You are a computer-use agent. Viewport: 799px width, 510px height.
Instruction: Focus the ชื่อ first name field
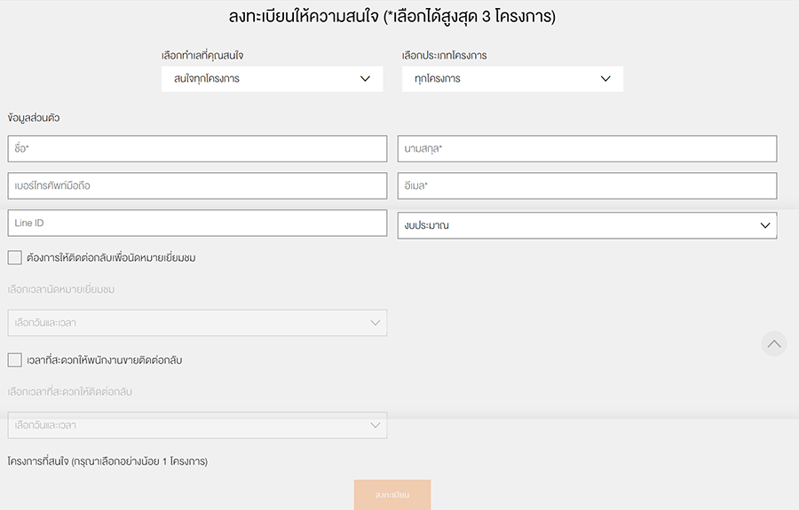197,148
